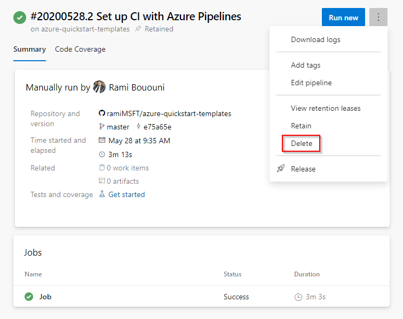Select Add tags menu option
403x319 pixels.
click(305, 65)
